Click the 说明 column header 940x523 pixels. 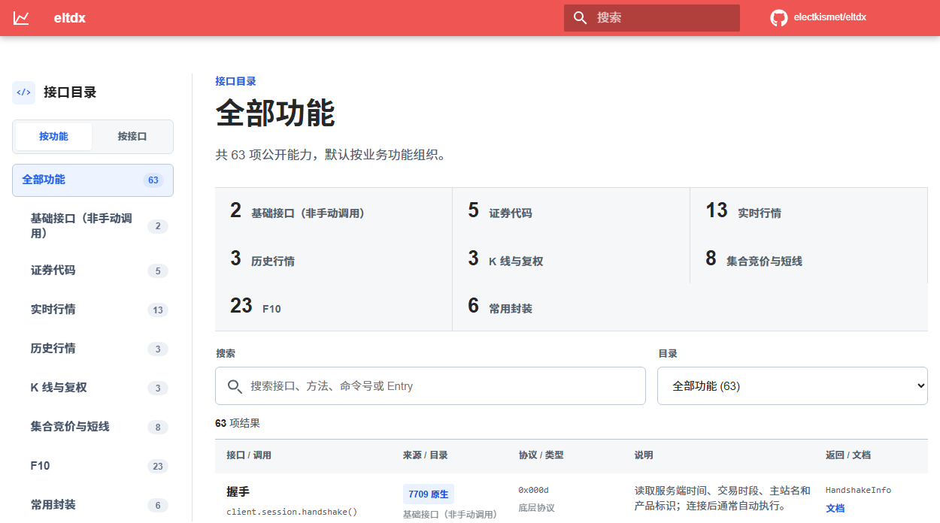[644, 455]
